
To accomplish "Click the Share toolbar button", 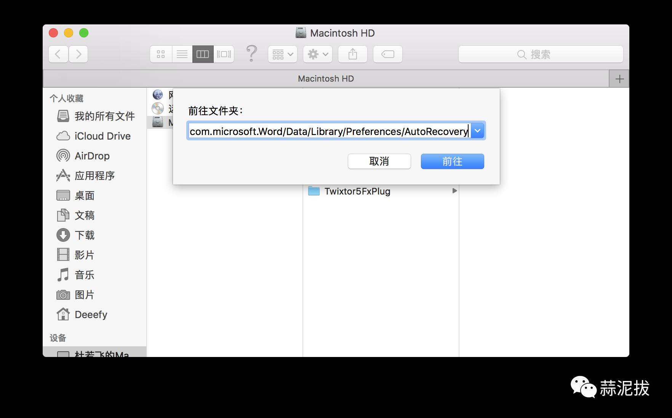I will click(x=353, y=54).
